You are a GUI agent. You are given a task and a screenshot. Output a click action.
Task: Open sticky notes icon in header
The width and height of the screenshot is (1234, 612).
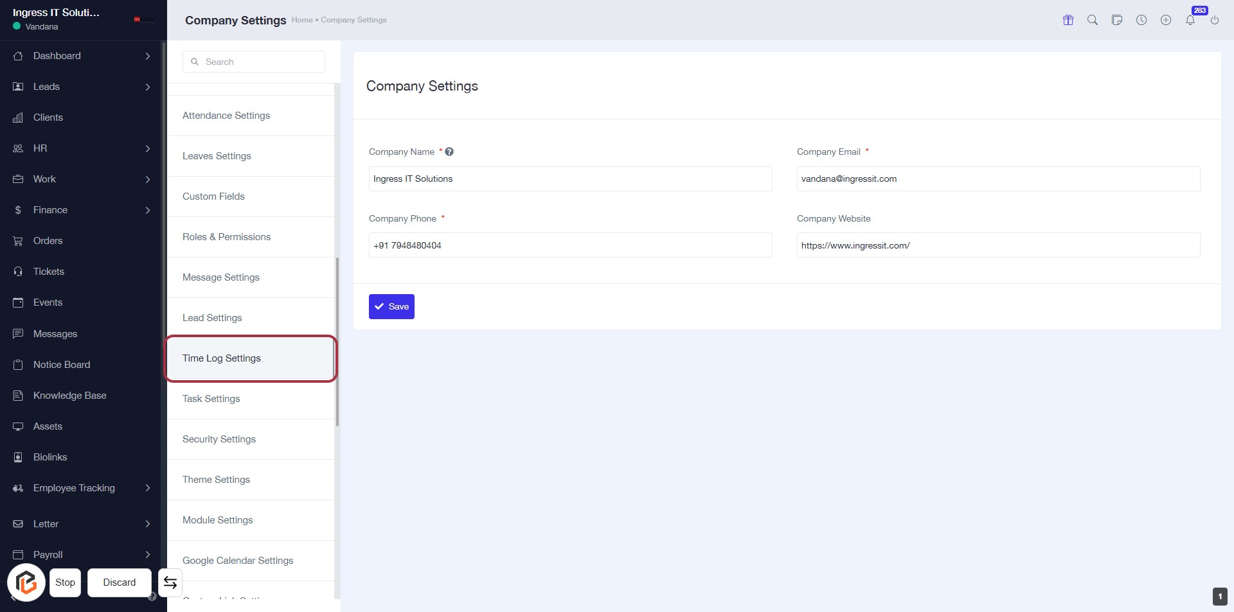pyautogui.click(x=1117, y=20)
